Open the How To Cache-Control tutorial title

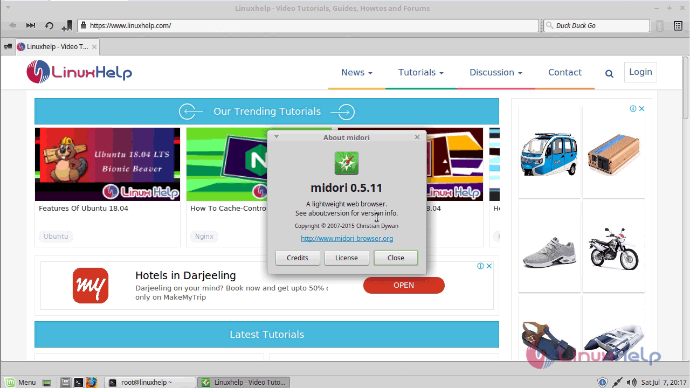tap(229, 208)
